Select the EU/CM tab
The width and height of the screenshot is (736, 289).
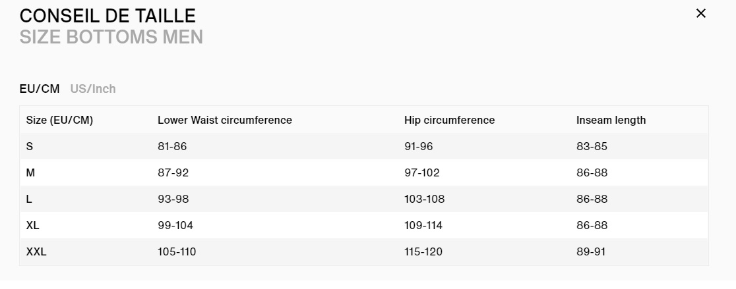pos(40,89)
